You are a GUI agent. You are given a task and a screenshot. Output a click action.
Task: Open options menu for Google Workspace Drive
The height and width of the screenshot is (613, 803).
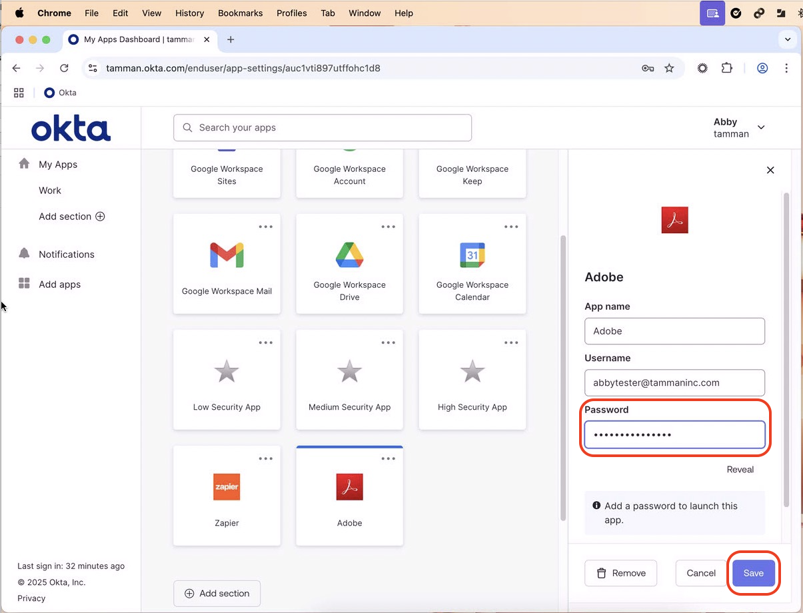388,227
